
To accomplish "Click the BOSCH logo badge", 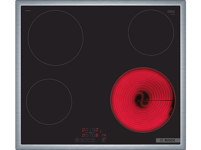I will pos(168,140).
